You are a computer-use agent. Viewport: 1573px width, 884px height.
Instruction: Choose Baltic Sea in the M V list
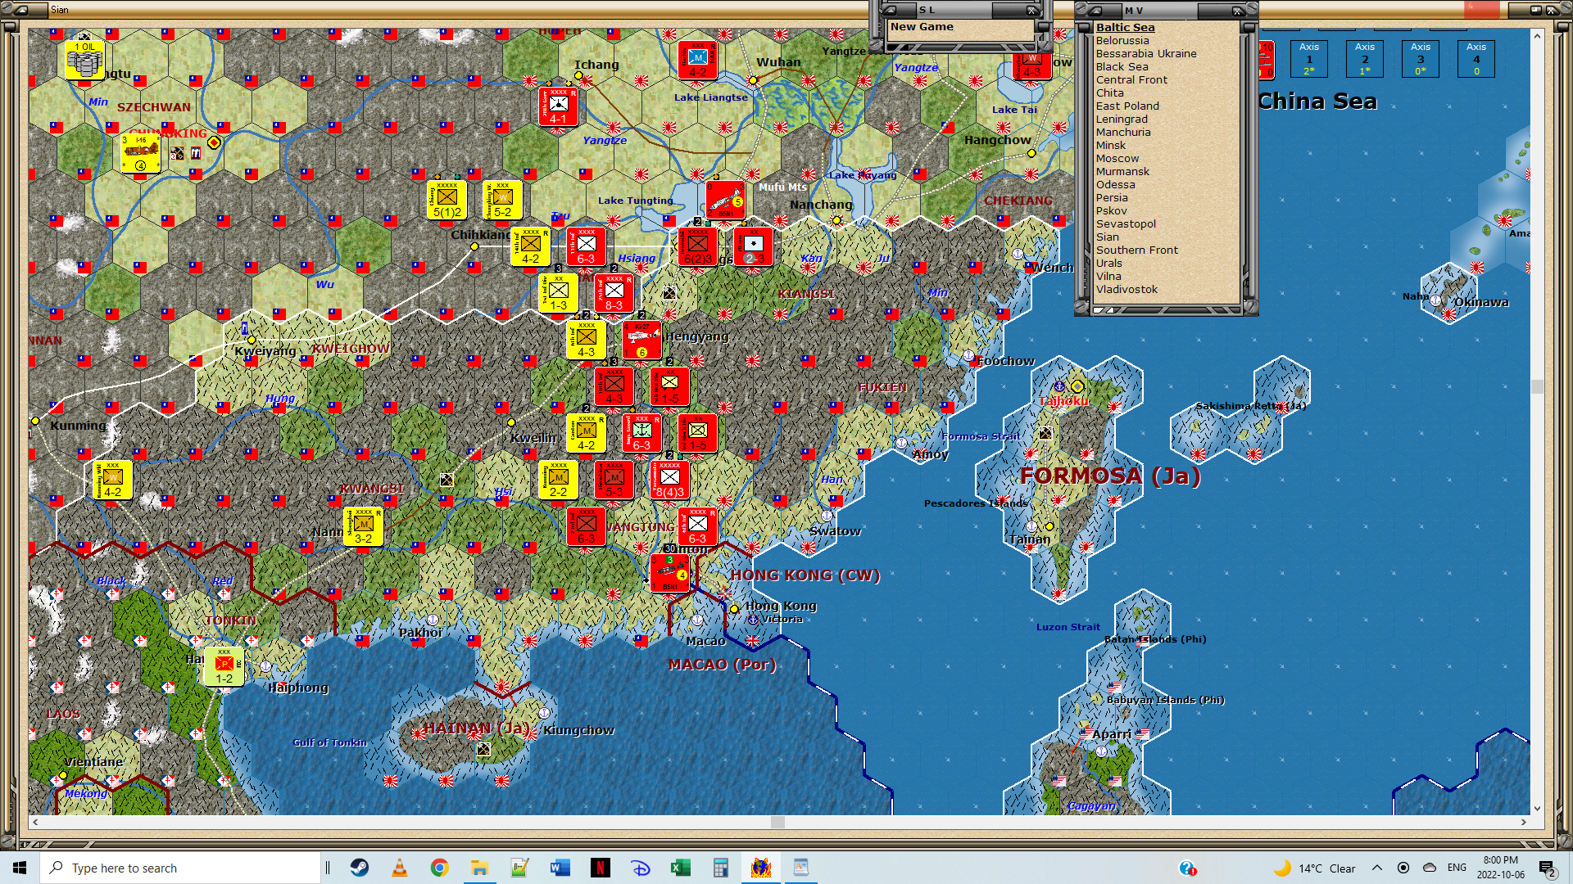[x=1125, y=27]
